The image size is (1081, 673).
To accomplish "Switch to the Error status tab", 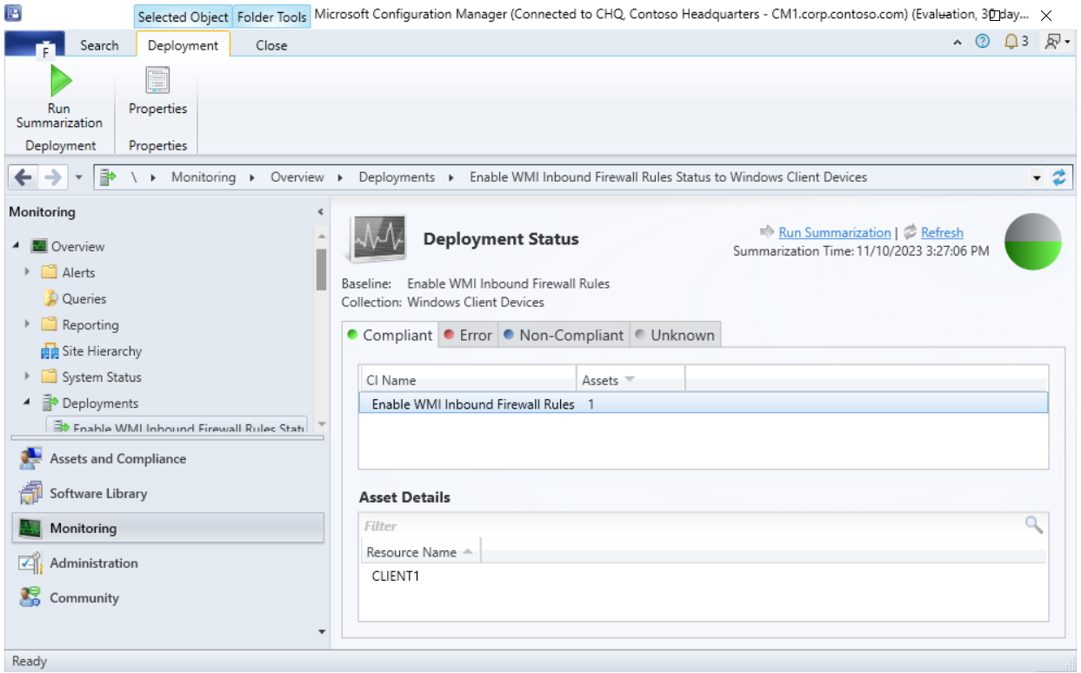I will pos(468,336).
